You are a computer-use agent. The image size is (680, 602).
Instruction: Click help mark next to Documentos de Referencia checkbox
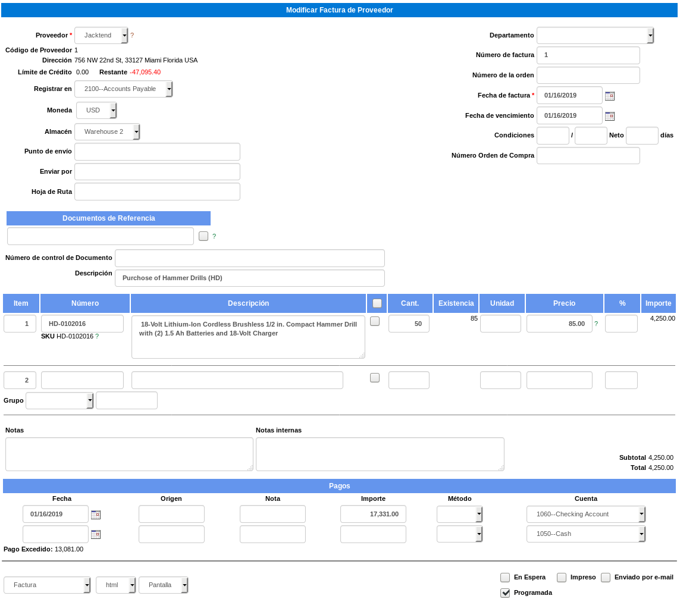pyautogui.click(x=214, y=236)
